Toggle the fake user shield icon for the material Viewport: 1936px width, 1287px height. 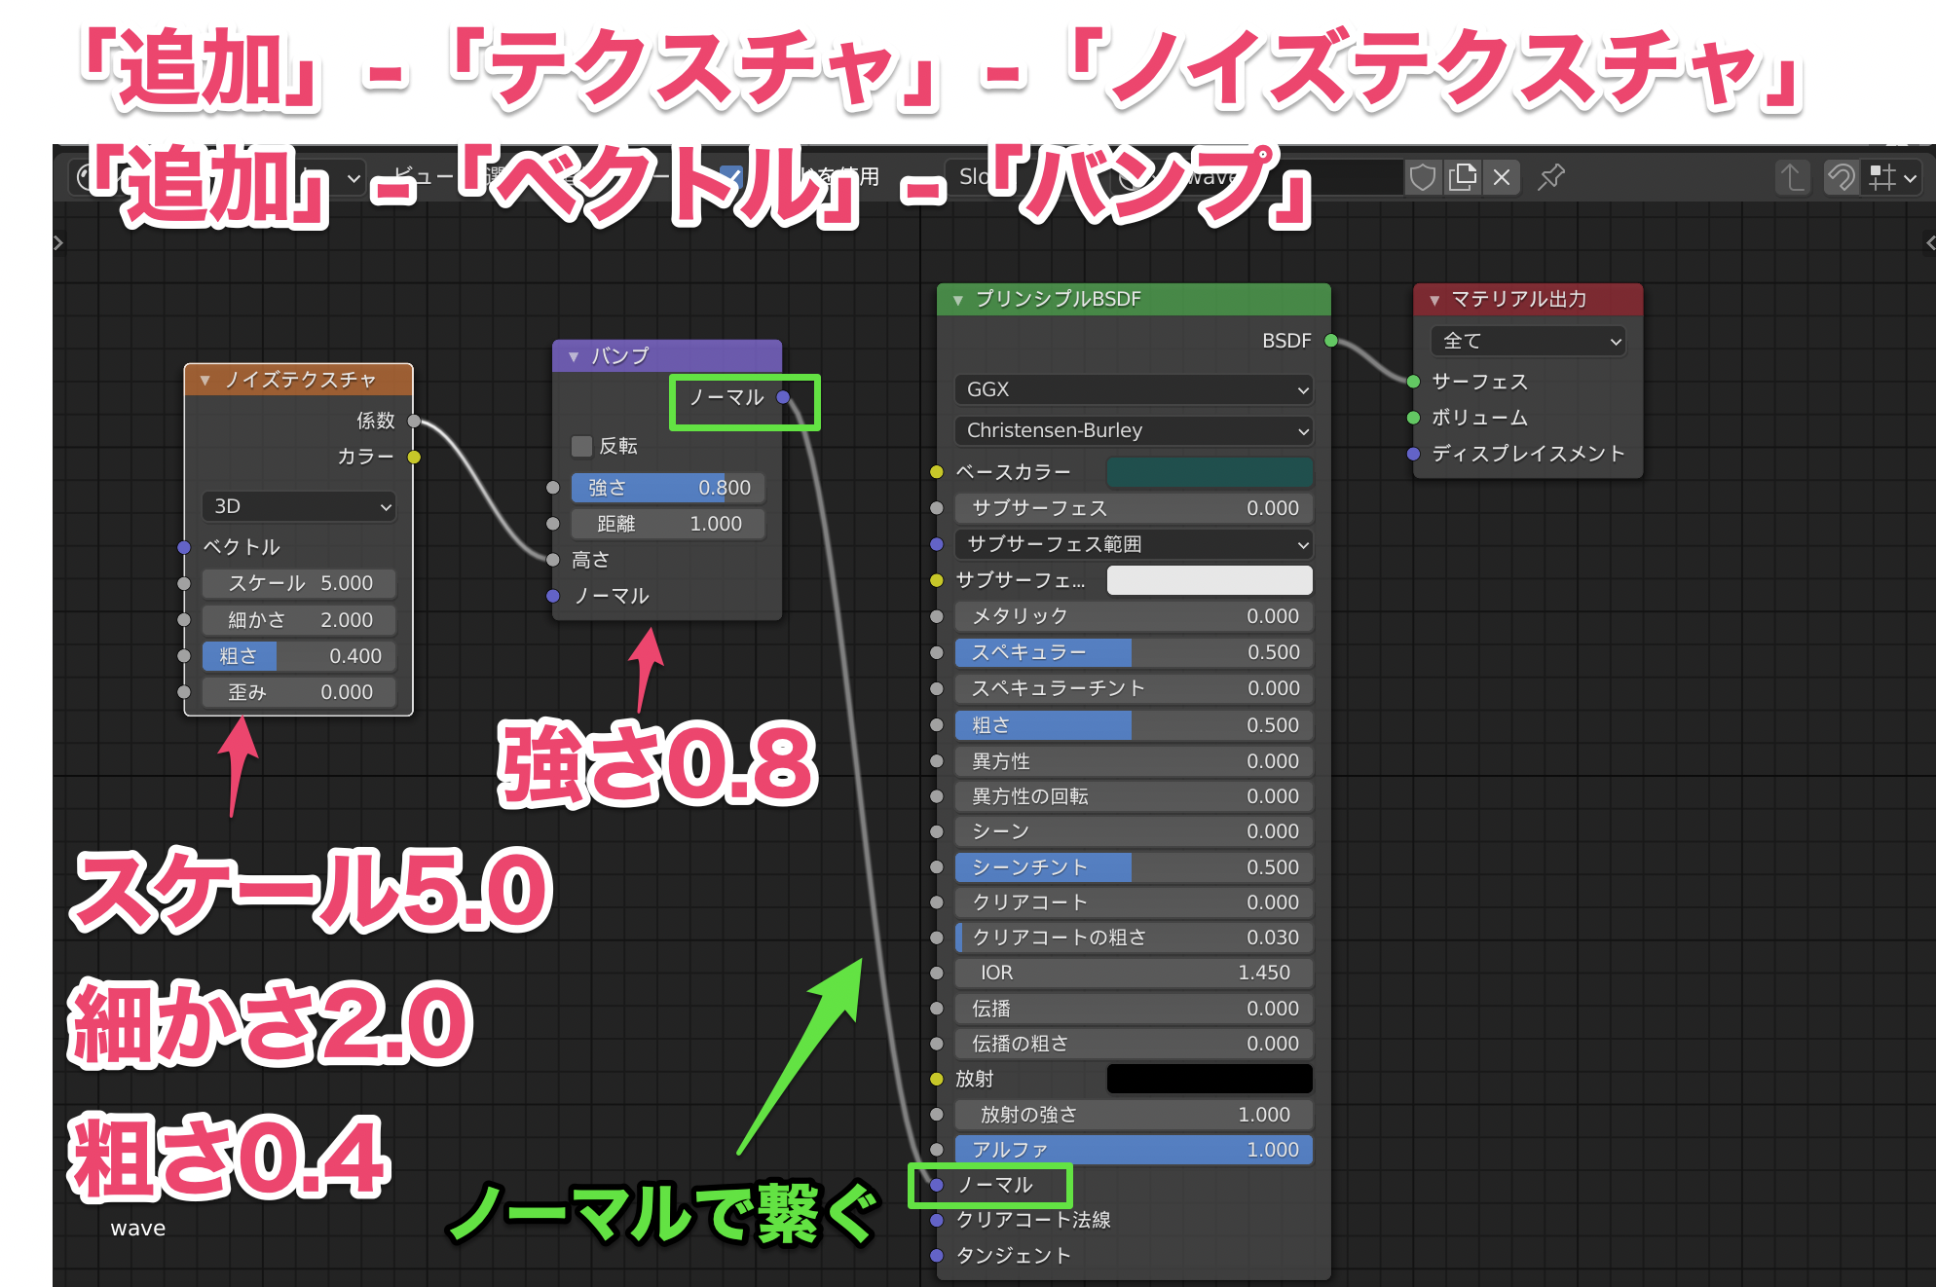[x=1423, y=177]
